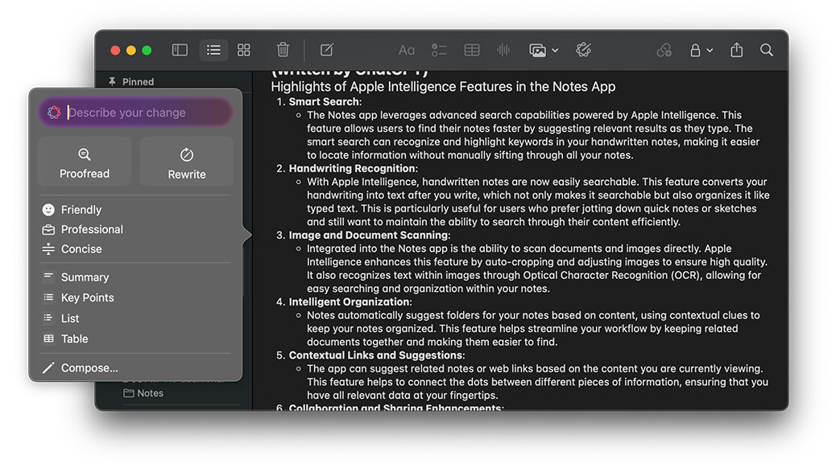Toggle the sidebar visibility icon
The height and width of the screenshot is (468, 832).
(180, 51)
